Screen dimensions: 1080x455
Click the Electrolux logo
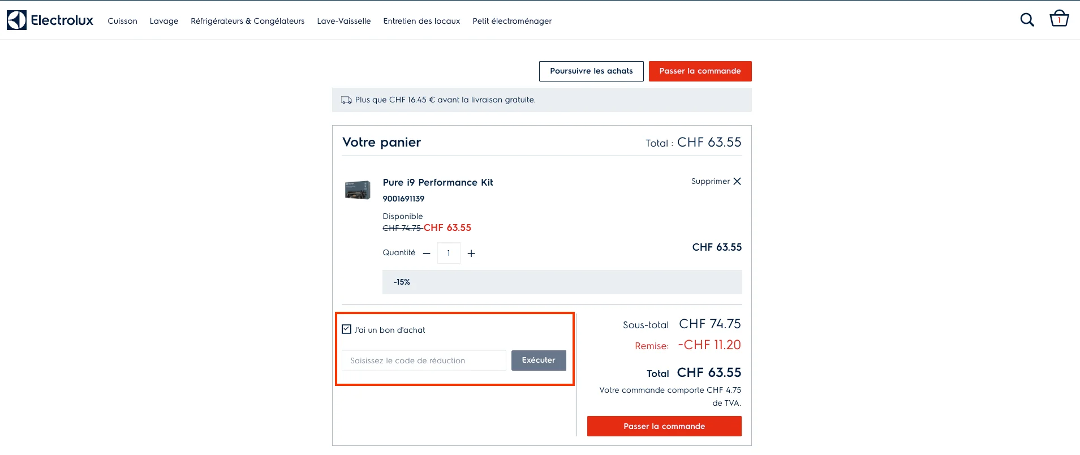click(50, 19)
